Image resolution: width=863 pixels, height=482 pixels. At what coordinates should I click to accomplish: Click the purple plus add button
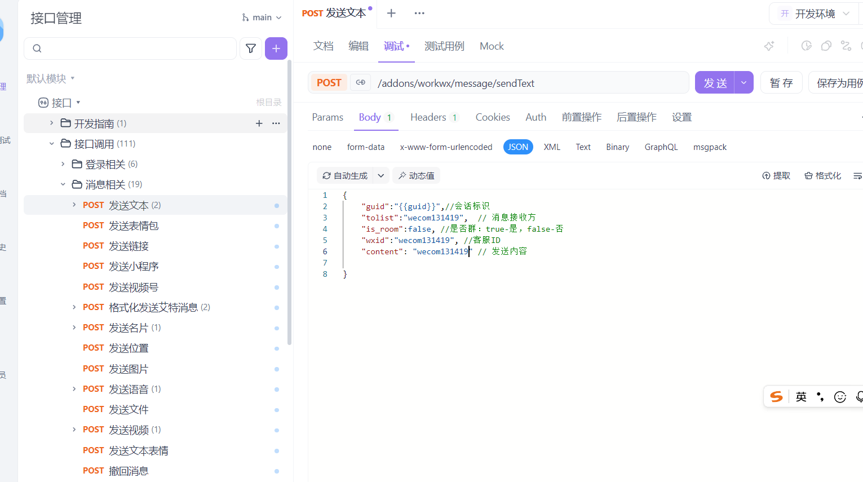pos(276,48)
